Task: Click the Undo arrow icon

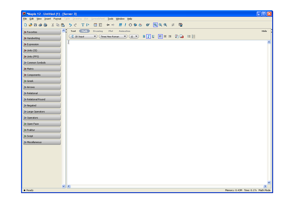Action: (x=70, y=25)
